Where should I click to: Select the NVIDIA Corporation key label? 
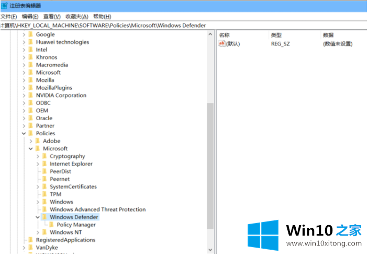coord(61,96)
